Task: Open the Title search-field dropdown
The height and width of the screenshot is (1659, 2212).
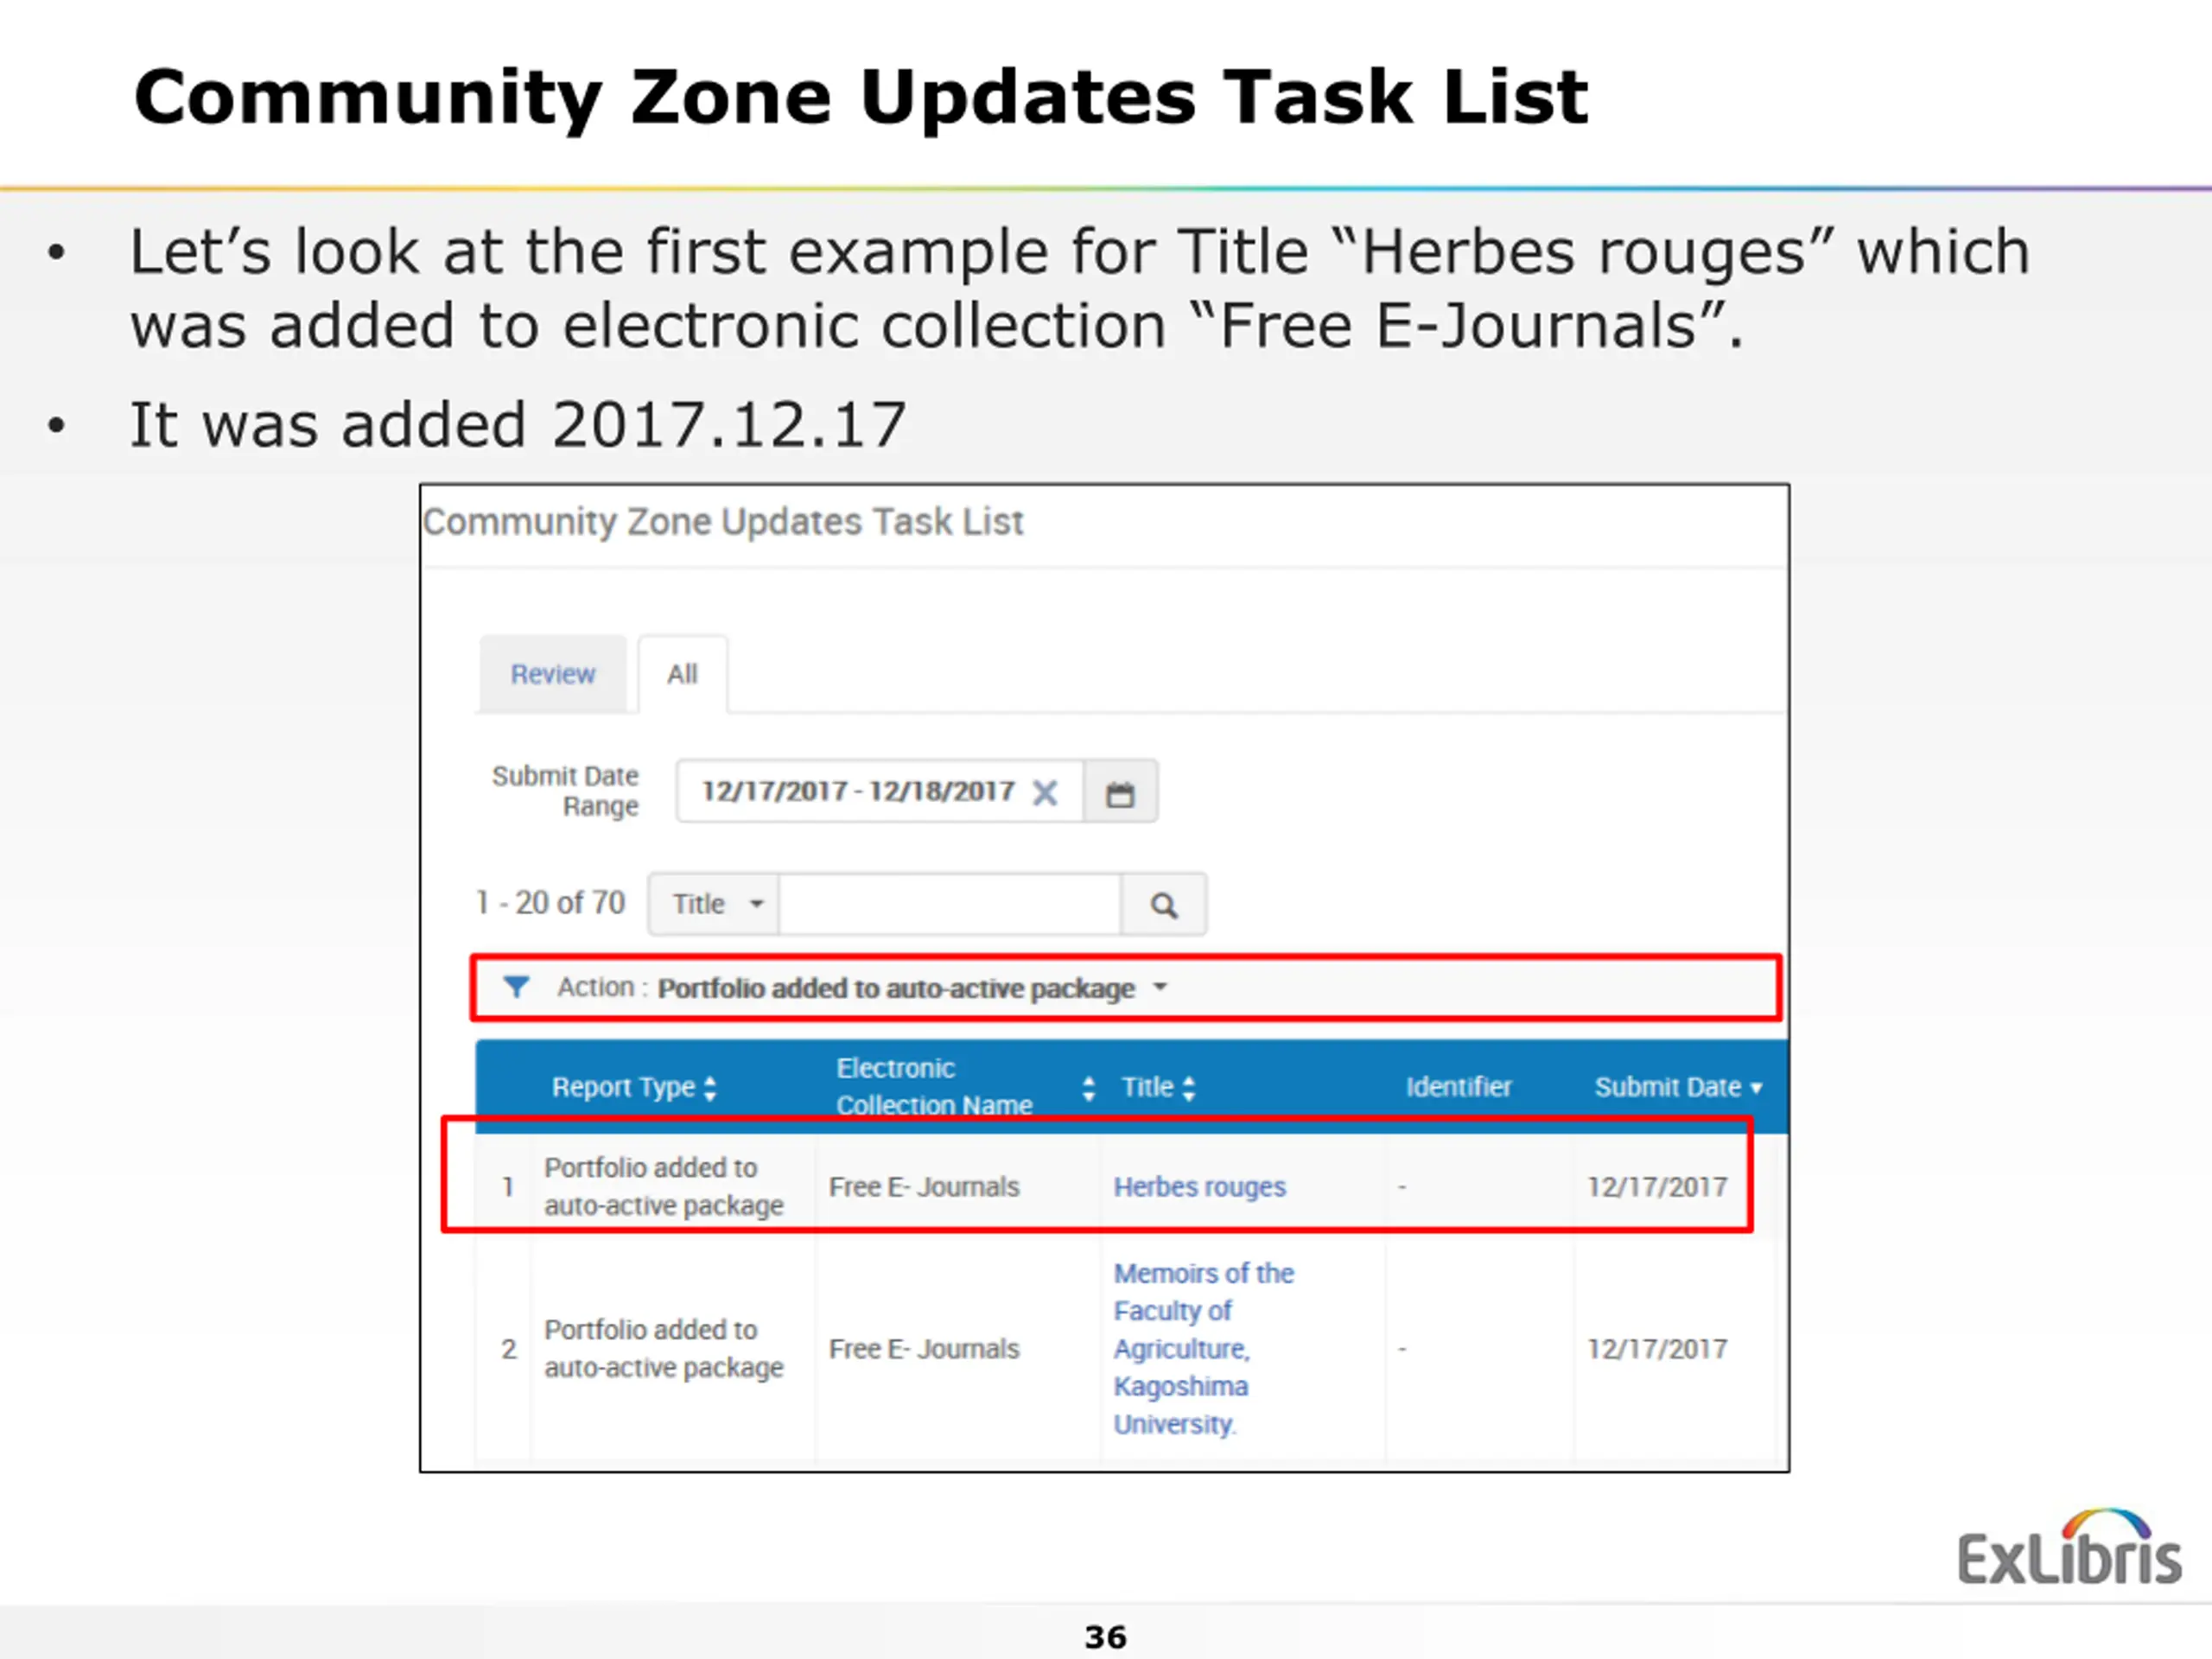Action: point(714,904)
